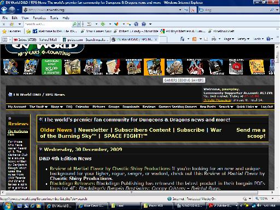
Task: Click the Log Out link
Action: click(x=267, y=107)
